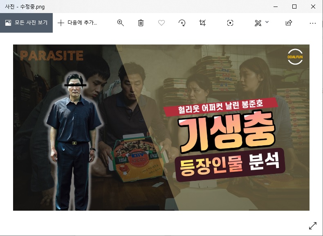
Task: Click the displayed Parasite thumbnail image
Action: point(161,127)
